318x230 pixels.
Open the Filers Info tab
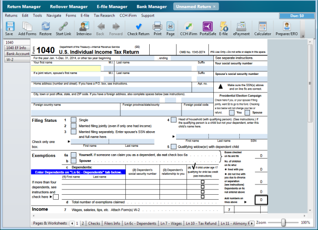pos(112,223)
